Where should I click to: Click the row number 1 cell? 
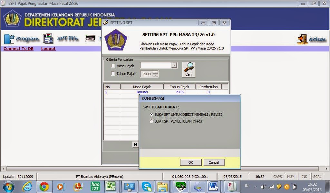pos(112,92)
